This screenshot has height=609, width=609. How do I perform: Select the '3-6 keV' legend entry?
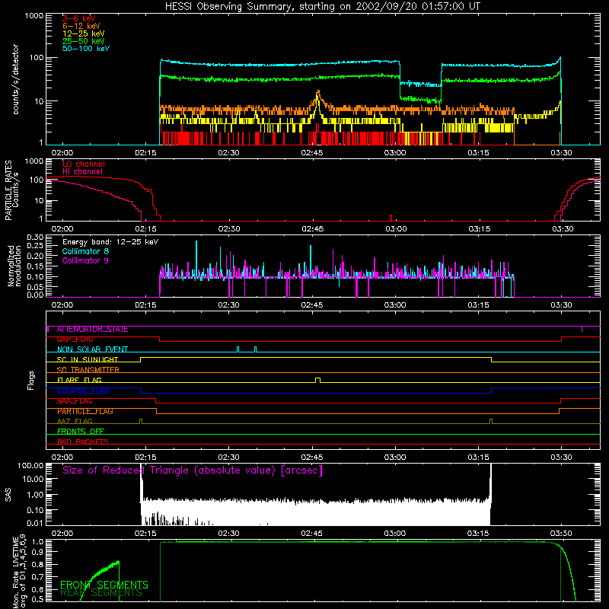pos(78,18)
